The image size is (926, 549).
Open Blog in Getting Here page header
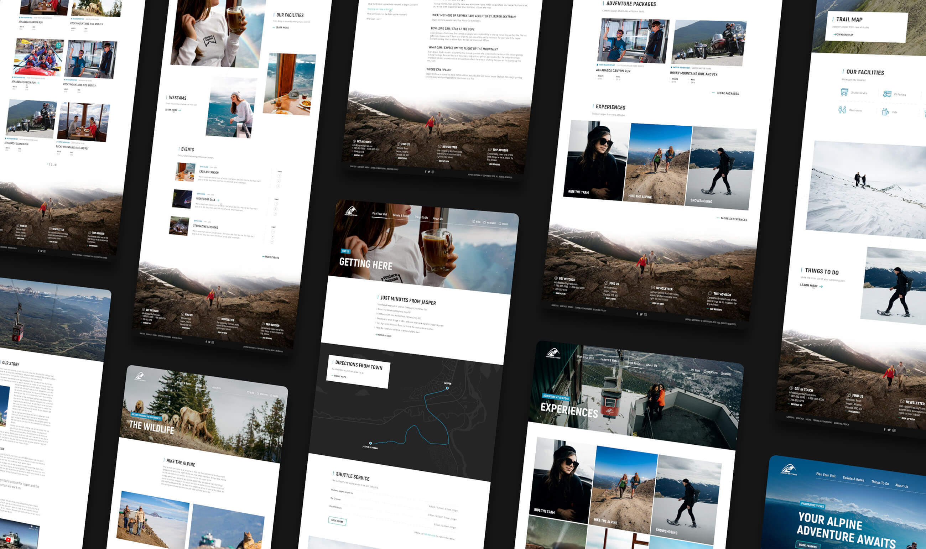(477, 222)
